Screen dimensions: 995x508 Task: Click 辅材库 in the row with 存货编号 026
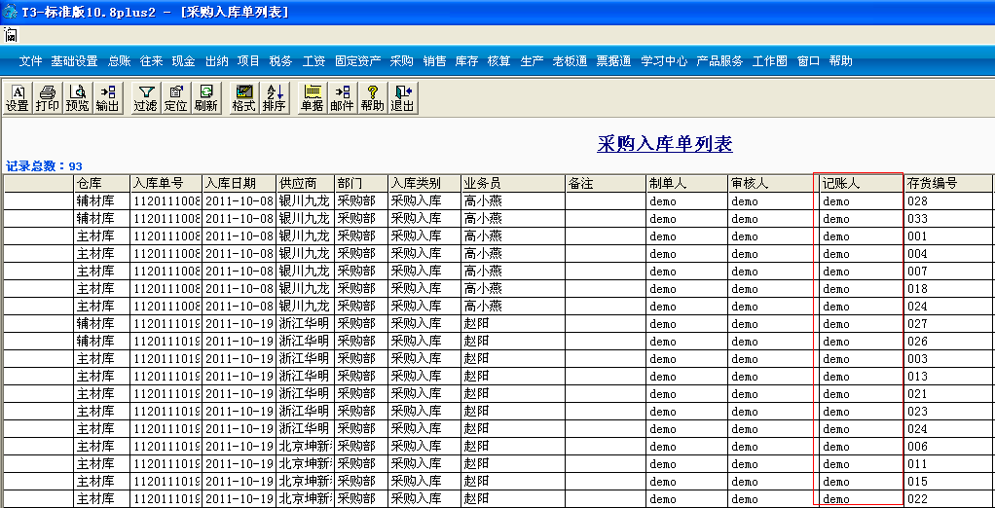tap(101, 342)
